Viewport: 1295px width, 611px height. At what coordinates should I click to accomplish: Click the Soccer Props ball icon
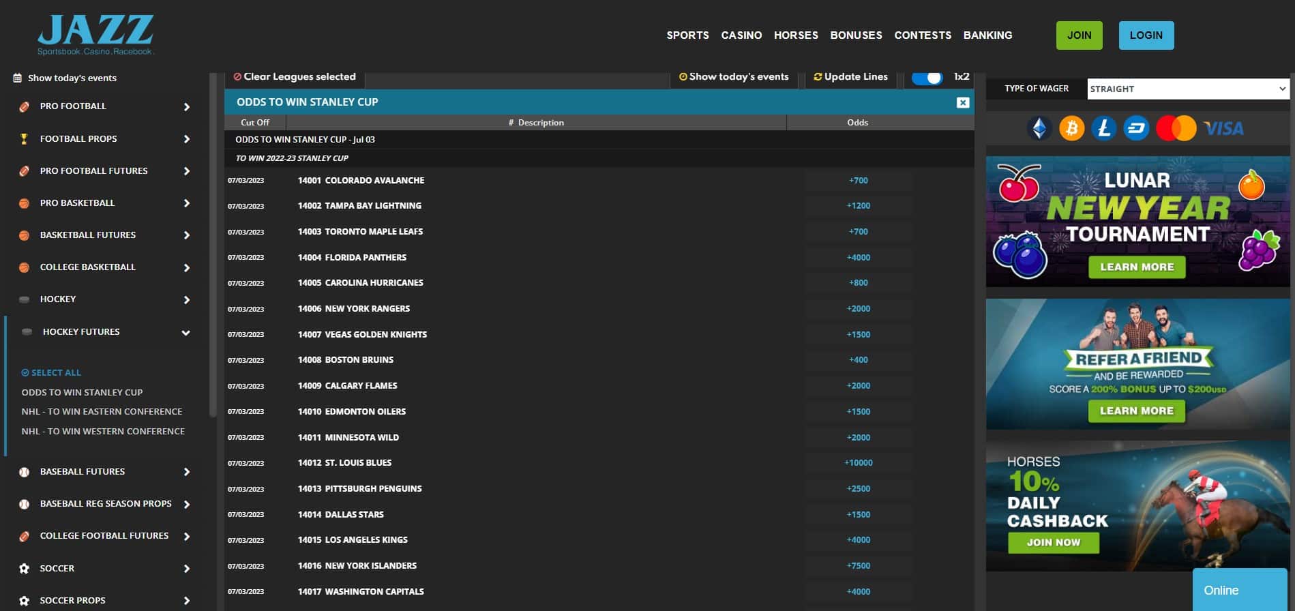(x=25, y=601)
